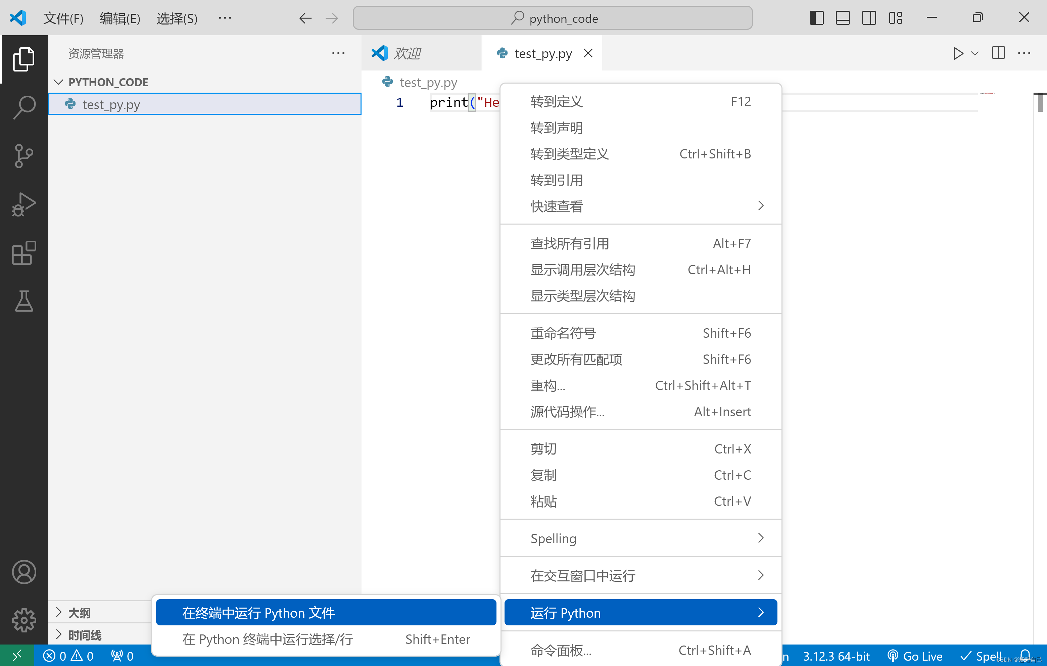
Task: Click the Run Python File play button
Action: pos(958,53)
